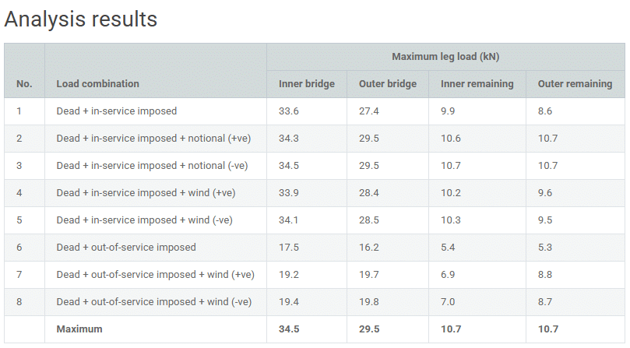Click the 17.5 inner bridge value
Screen dimensions: 630x348
(x=289, y=248)
